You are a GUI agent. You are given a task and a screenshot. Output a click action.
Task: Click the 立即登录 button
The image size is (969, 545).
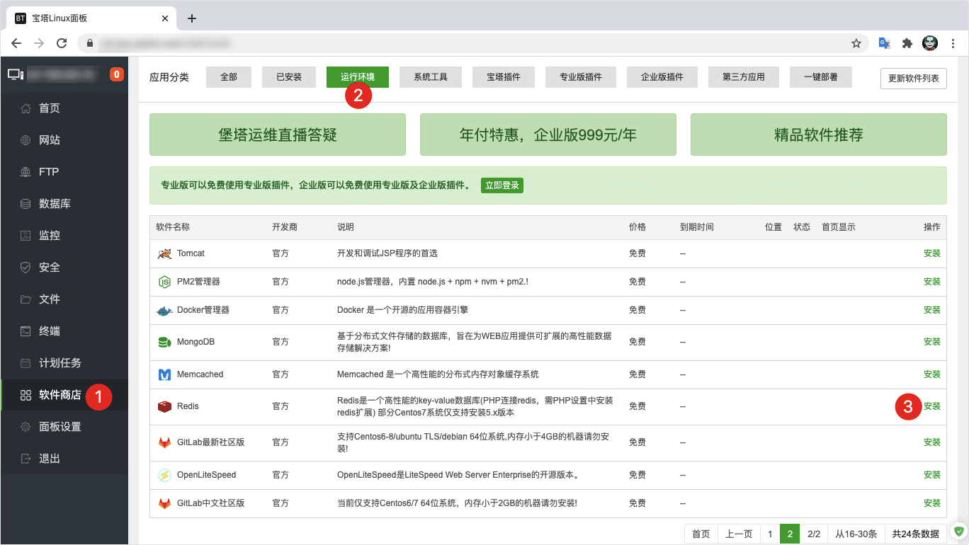point(502,185)
